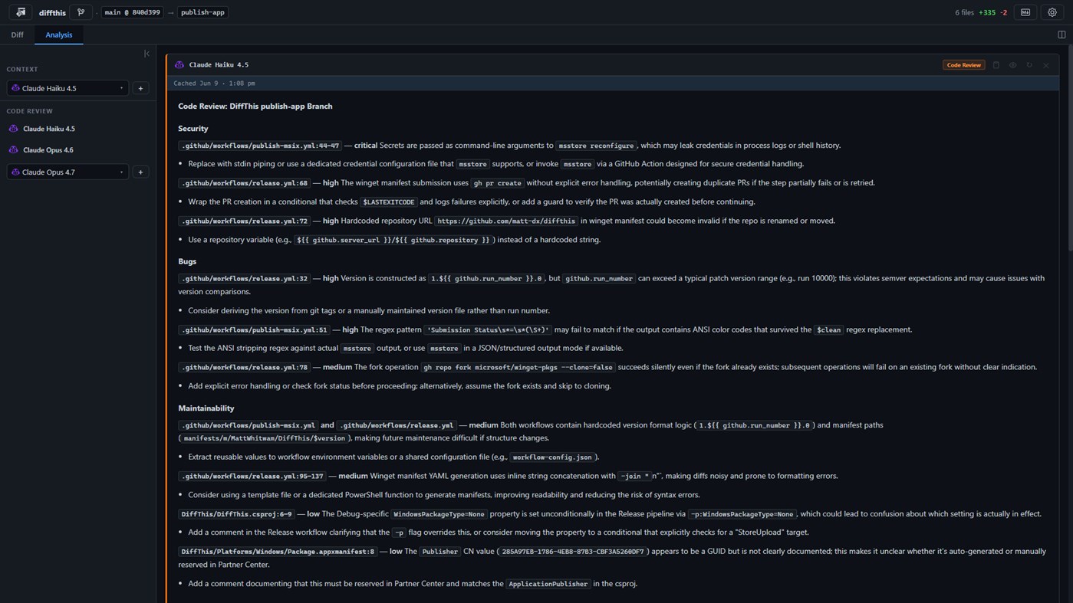Click the release.yml:68 file reference

coord(244,183)
